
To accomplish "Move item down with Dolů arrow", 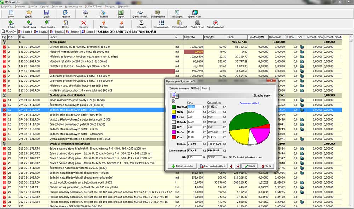I will click(122, 23).
